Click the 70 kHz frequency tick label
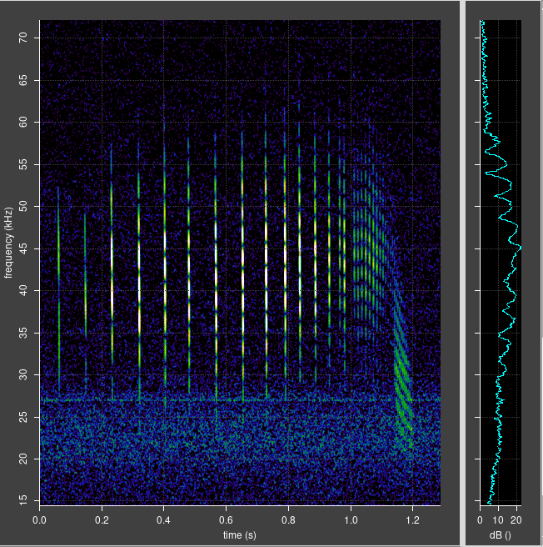Screen dimensions: 543x547 [24, 38]
